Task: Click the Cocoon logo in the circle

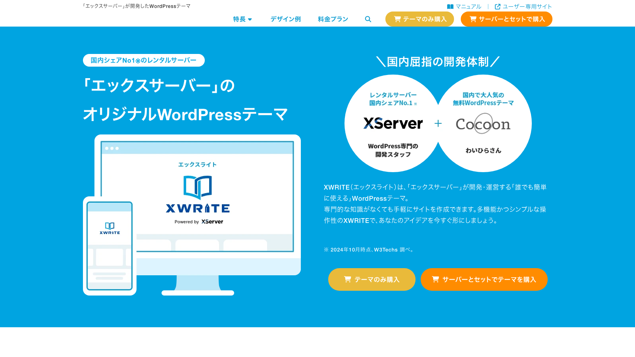Action: coord(483,124)
